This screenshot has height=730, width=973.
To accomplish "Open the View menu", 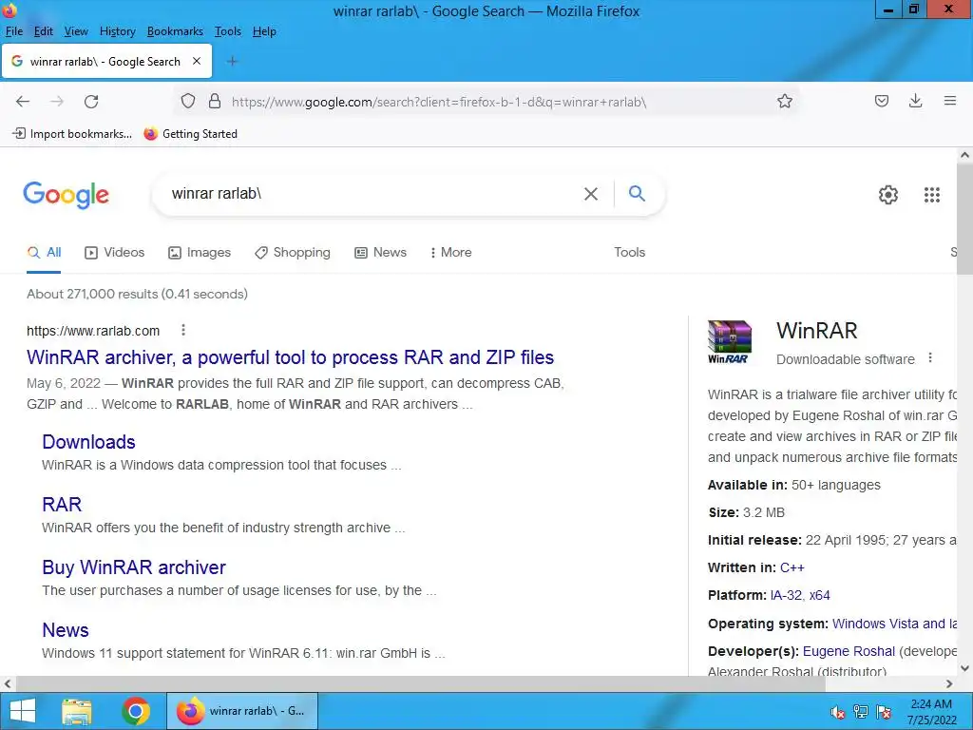I will pos(76,31).
